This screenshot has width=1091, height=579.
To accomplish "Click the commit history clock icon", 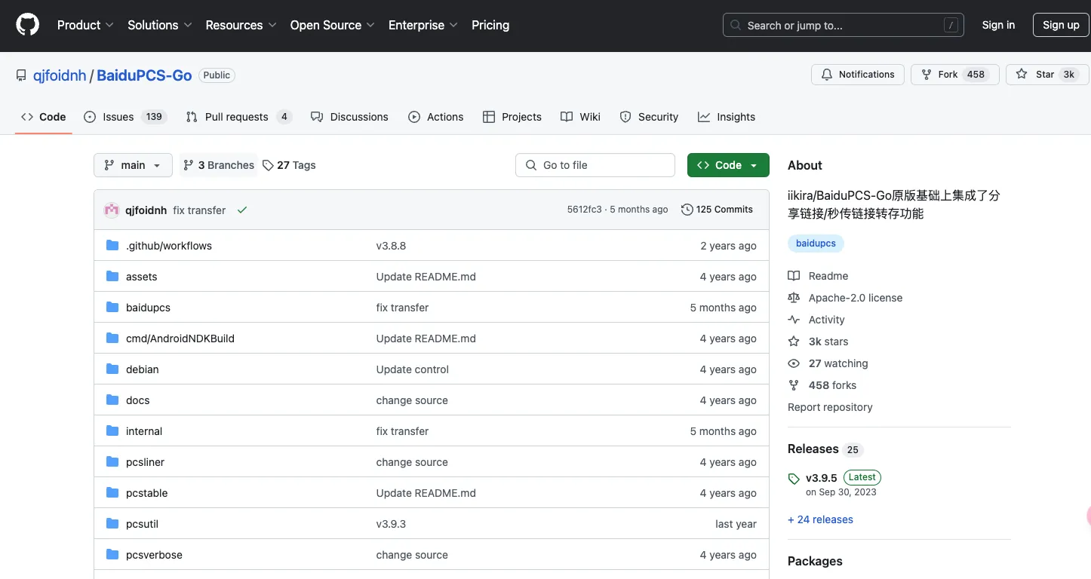I will (687, 210).
